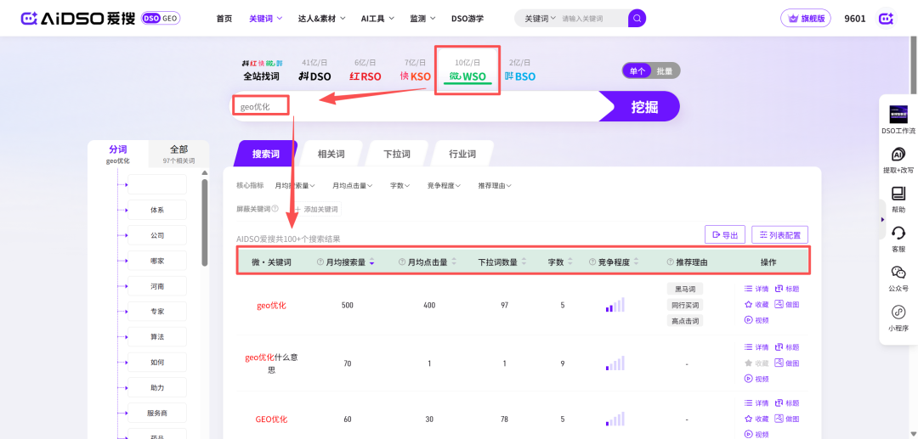Click the AiDSO logo icon

(29, 18)
